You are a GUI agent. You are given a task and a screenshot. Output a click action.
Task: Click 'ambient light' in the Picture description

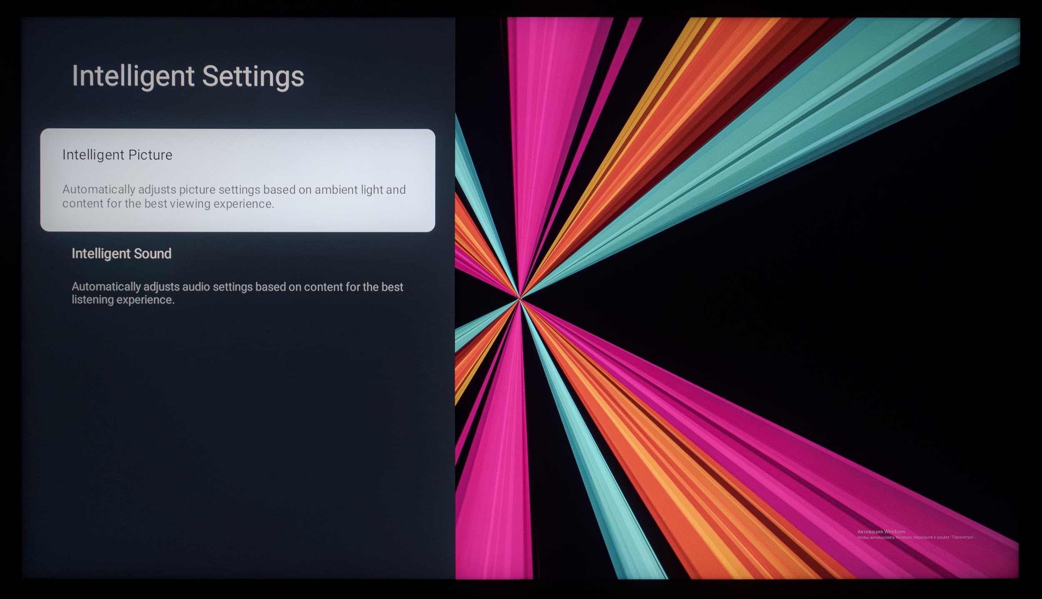tap(349, 190)
